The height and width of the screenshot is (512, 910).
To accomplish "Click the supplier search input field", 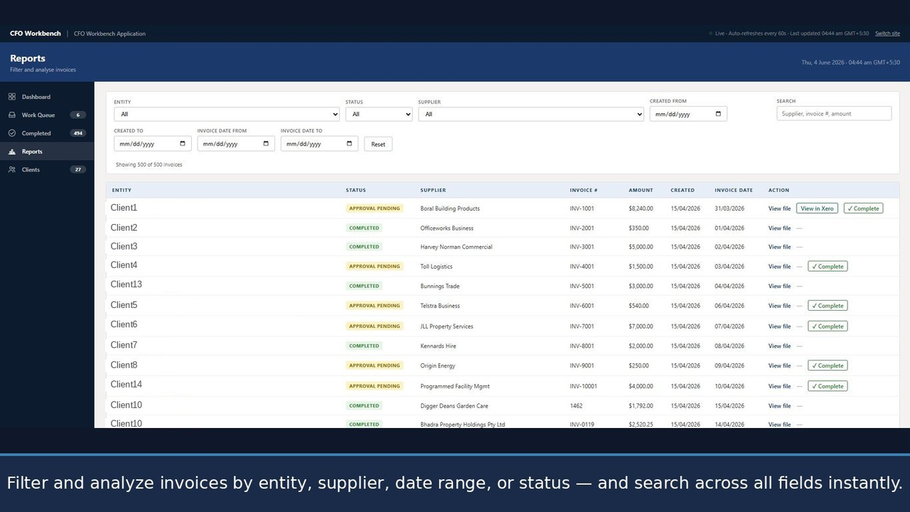I will tap(834, 114).
